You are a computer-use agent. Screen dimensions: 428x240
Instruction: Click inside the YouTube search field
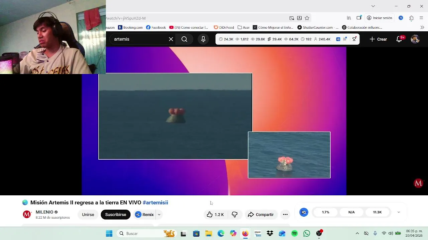(139, 39)
